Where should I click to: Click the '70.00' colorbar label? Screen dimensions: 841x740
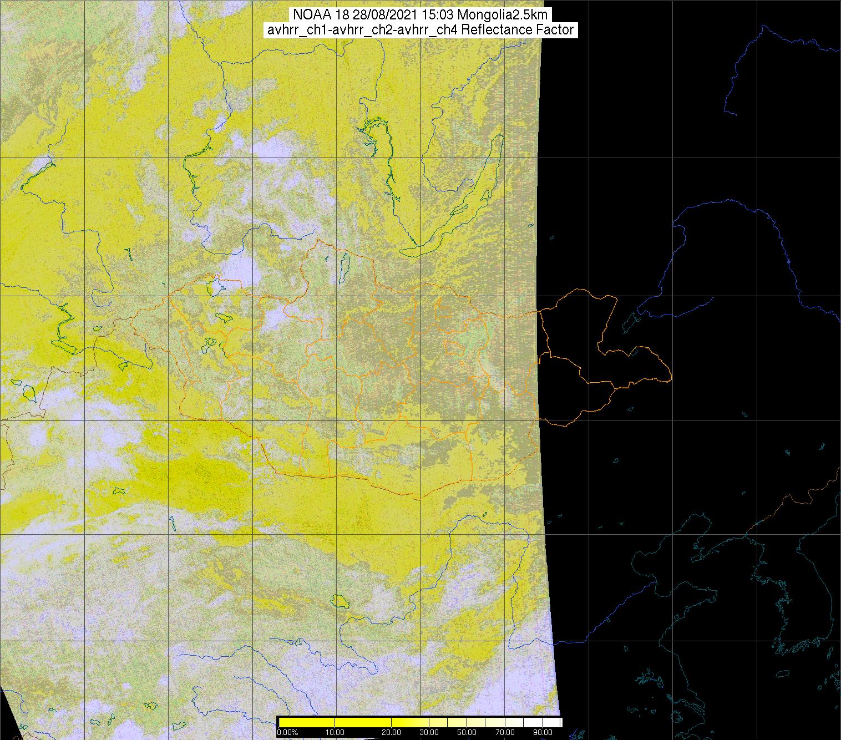click(505, 732)
